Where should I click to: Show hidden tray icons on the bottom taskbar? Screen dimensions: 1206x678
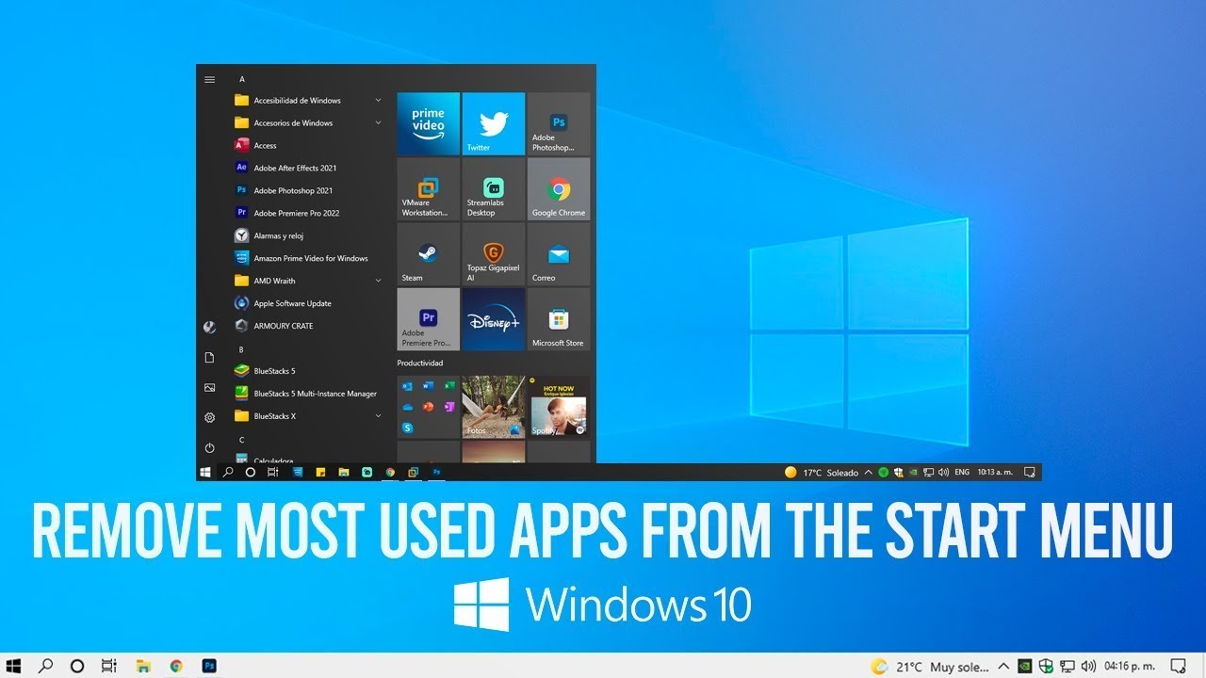click(x=1003, y=667)
